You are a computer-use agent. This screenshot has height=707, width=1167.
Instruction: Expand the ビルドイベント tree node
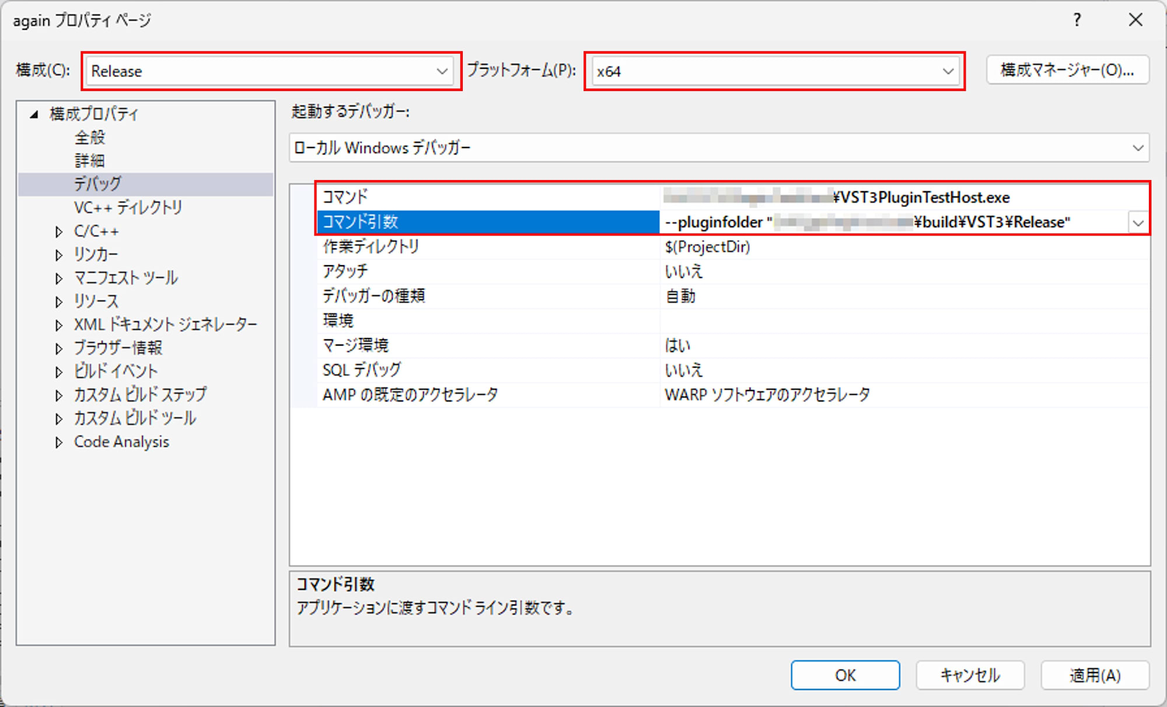click(x=58, y=371)
